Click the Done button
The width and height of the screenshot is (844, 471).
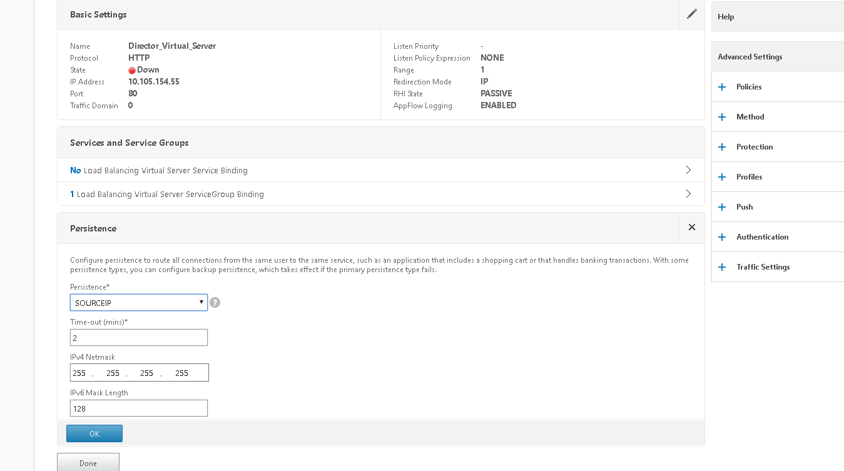point(88,463)
